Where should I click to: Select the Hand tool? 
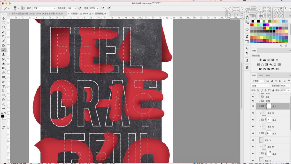click(x=4, y=100)
